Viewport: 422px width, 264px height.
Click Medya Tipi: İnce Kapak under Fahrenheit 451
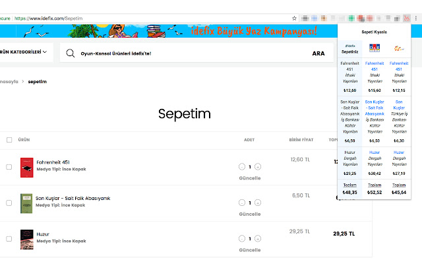61,169
